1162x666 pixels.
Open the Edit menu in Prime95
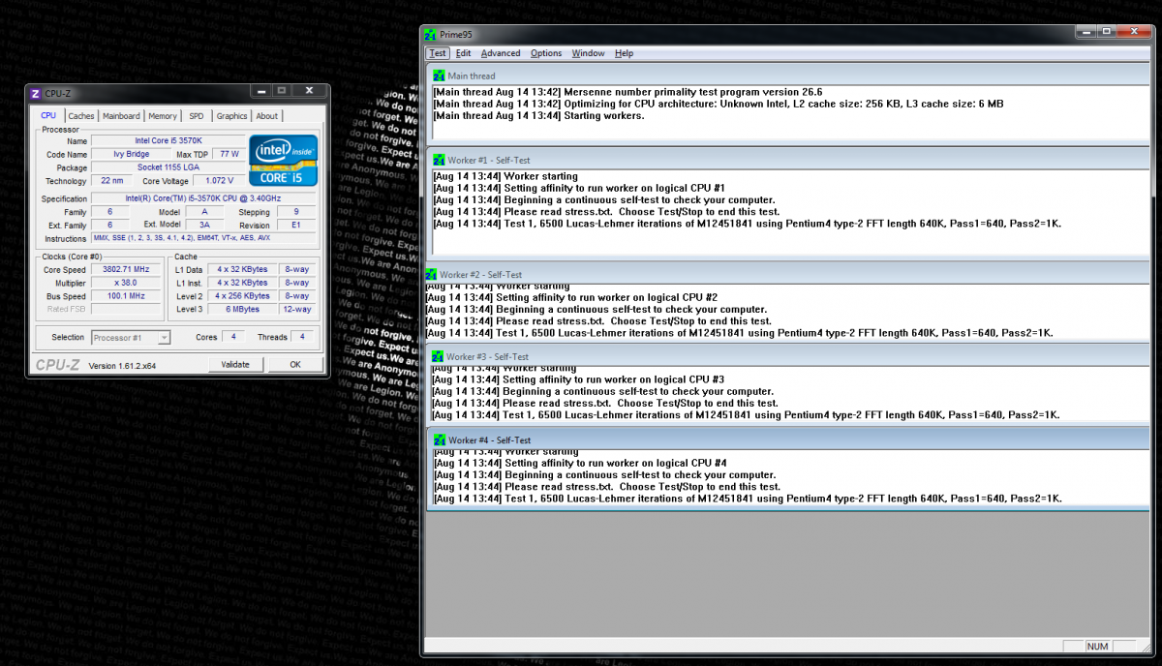(x=464, y=53)
